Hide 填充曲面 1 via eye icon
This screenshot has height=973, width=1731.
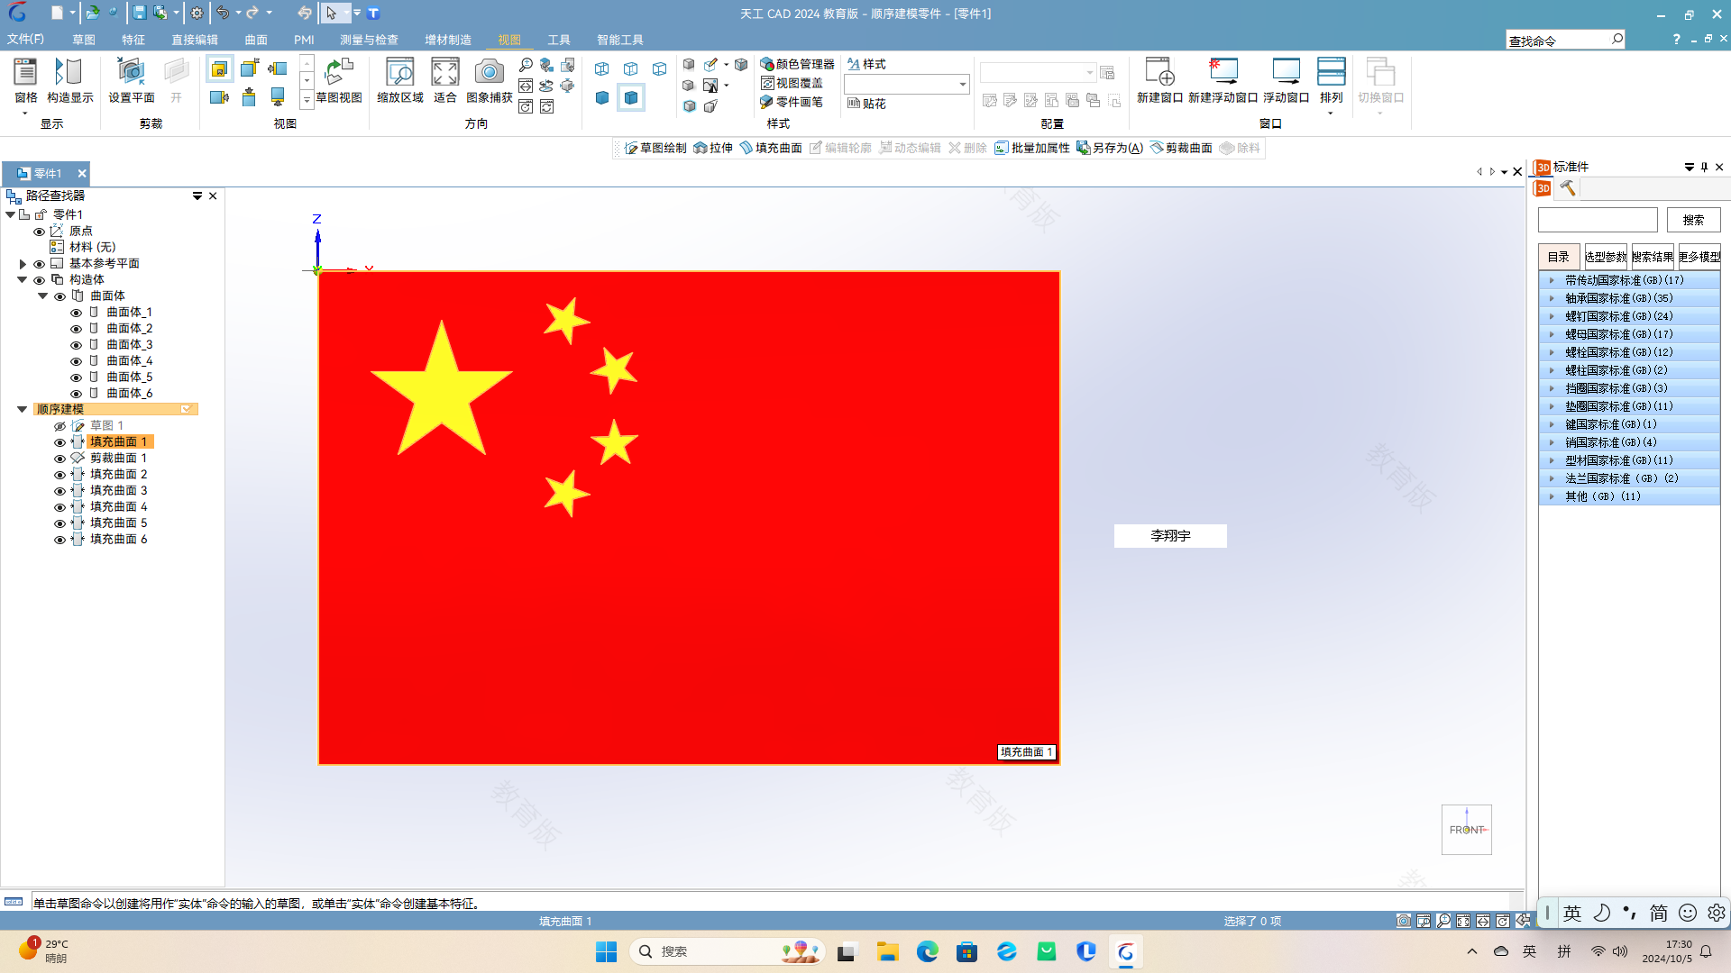click(60, 442)
